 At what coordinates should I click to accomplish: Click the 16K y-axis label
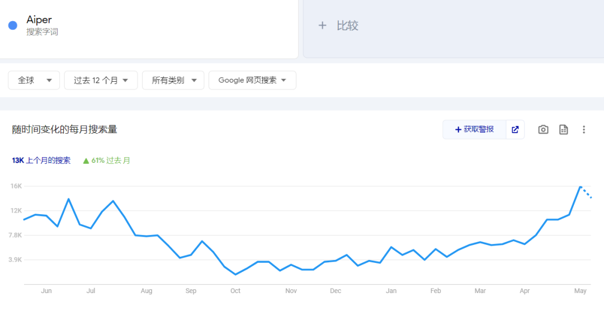(16, 186)
